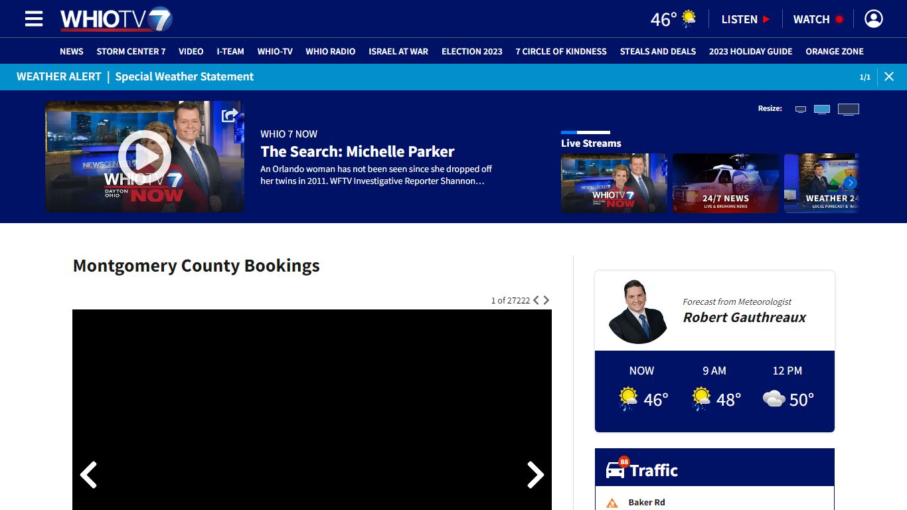Click the WHIO TV 7 logo
The height and width of the screenshot is (510, 907).
(116, 19)
